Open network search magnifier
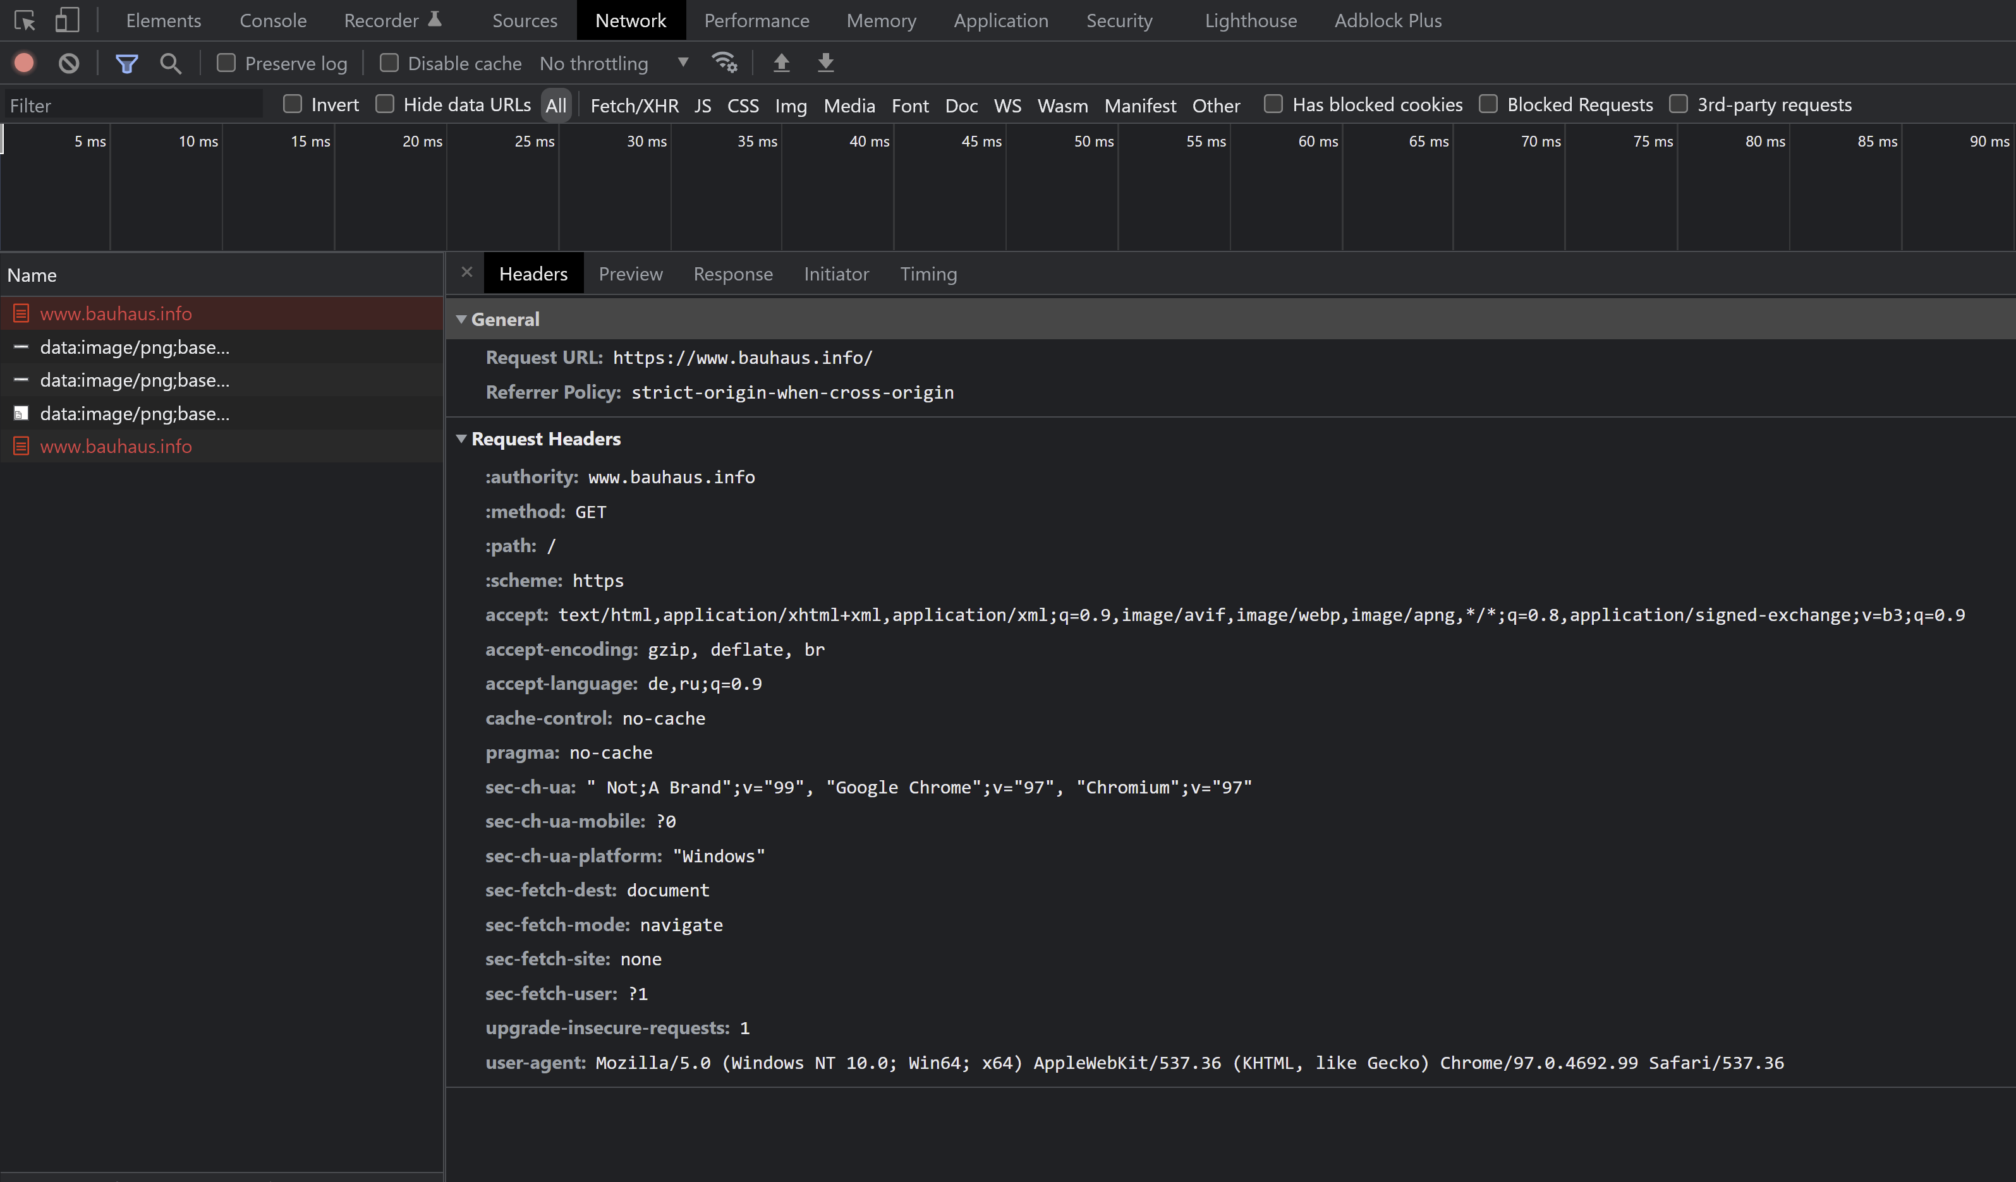The width and height of the screenshot is (2016, 1182). pyautogui.click(x=171, y=63)
